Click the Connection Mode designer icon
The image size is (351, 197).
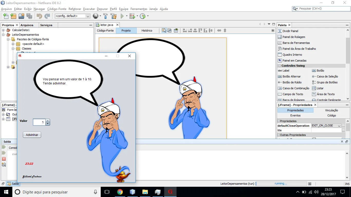point(170,31)
